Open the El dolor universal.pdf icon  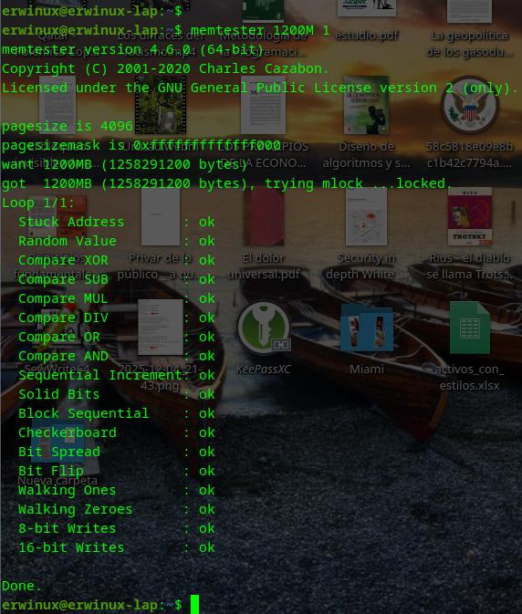coord(264,216)
